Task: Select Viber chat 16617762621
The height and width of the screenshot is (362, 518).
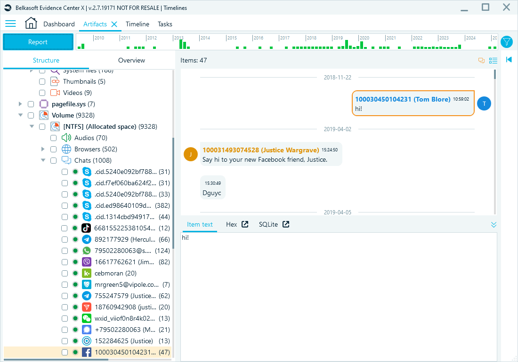Action: tap(124, 262)
